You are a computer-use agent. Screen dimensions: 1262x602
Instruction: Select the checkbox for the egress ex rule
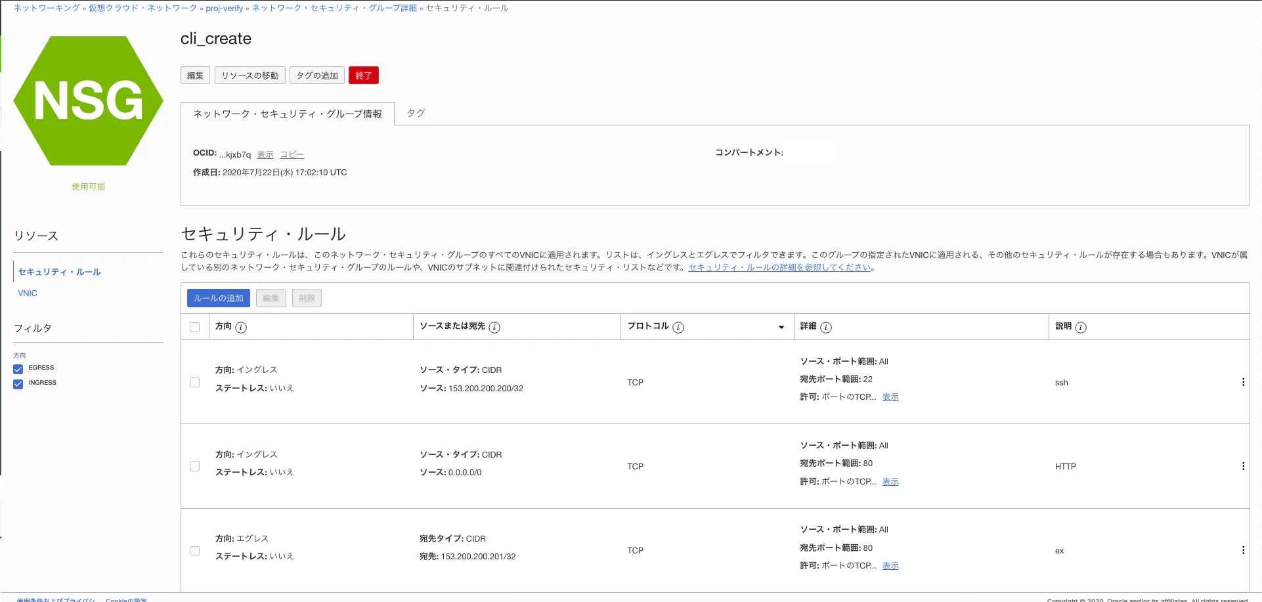(x=194, y=551)
